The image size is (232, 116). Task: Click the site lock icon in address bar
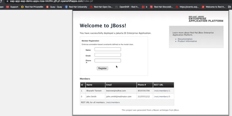[x=7, y=1]
